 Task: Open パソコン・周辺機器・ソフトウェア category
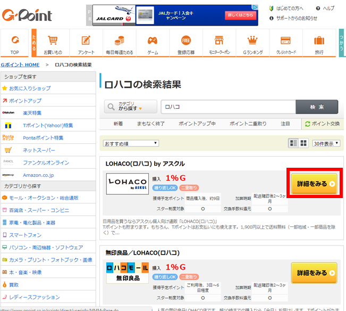click(46, 247)
